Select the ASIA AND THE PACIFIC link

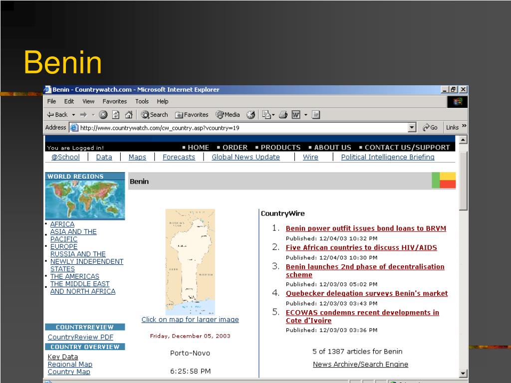[73, 235]
